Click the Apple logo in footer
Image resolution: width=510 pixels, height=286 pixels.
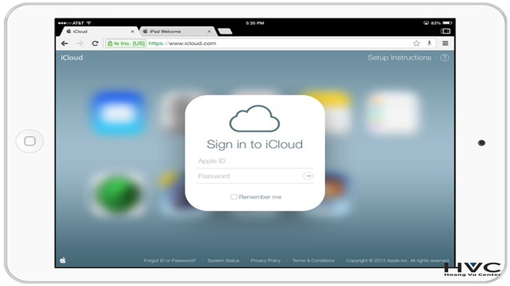pos(63,260)
